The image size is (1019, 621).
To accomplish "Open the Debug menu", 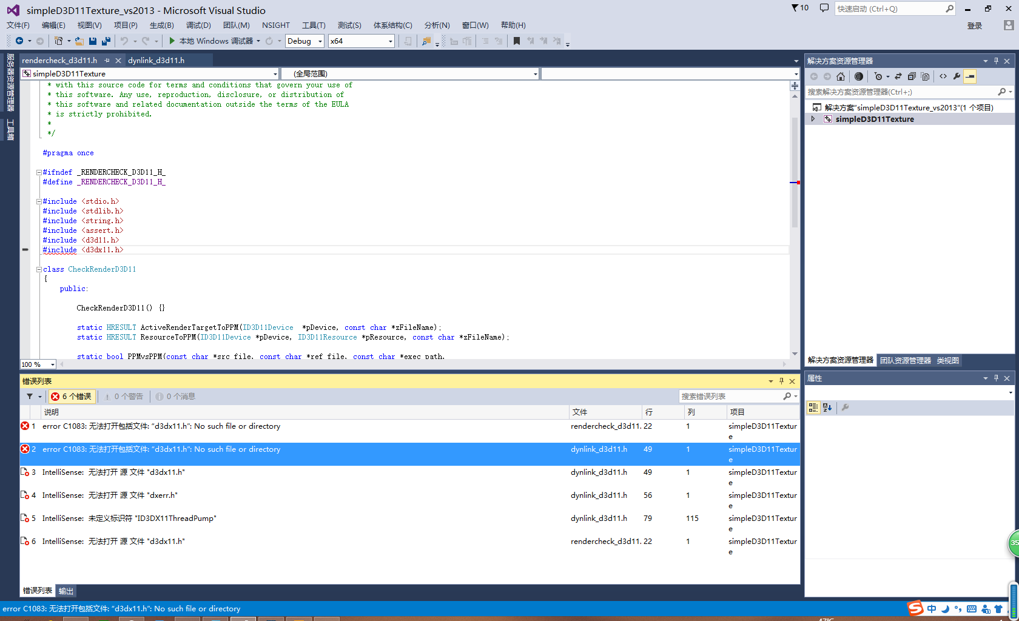I will (x=198, y=25).
